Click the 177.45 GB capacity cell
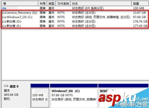The height and width of the screenshot is (108, 149). (x=140, y=26)
